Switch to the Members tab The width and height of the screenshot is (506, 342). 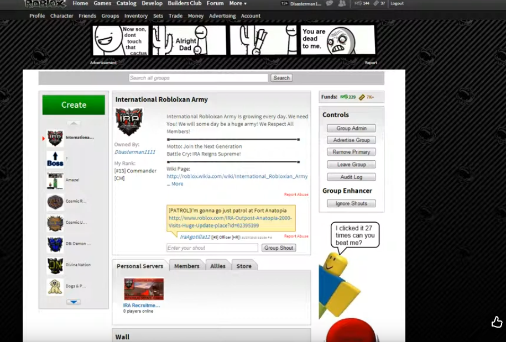click(x=187, y=266)
